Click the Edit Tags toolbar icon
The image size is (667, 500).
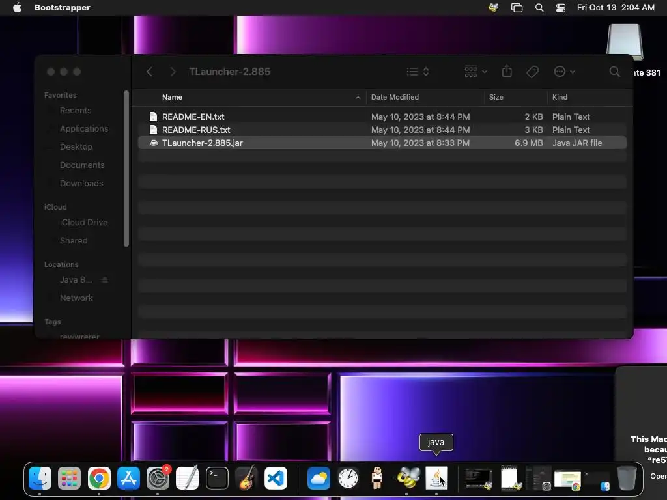point(532,72)
